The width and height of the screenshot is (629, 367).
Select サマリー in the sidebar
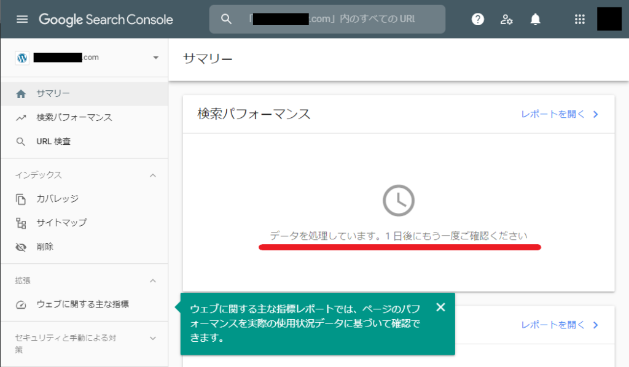53,94
